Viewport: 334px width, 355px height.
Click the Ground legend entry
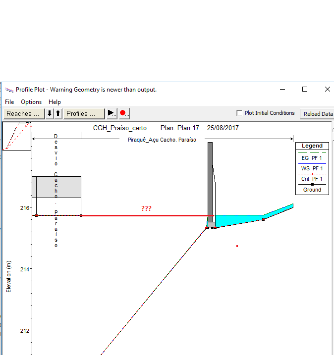click(312, 190)
